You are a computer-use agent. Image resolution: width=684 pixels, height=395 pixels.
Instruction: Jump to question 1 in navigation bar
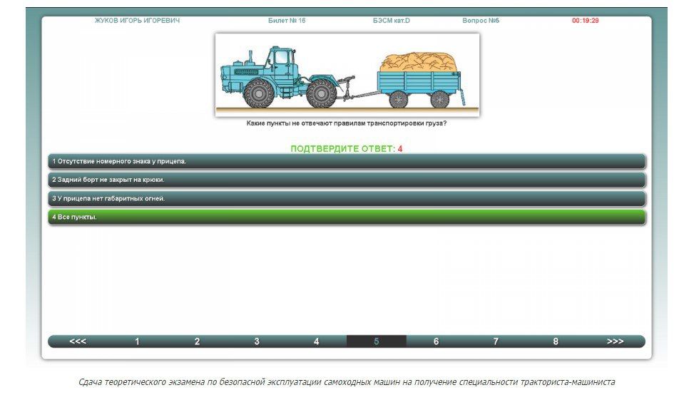pos(138,342)
